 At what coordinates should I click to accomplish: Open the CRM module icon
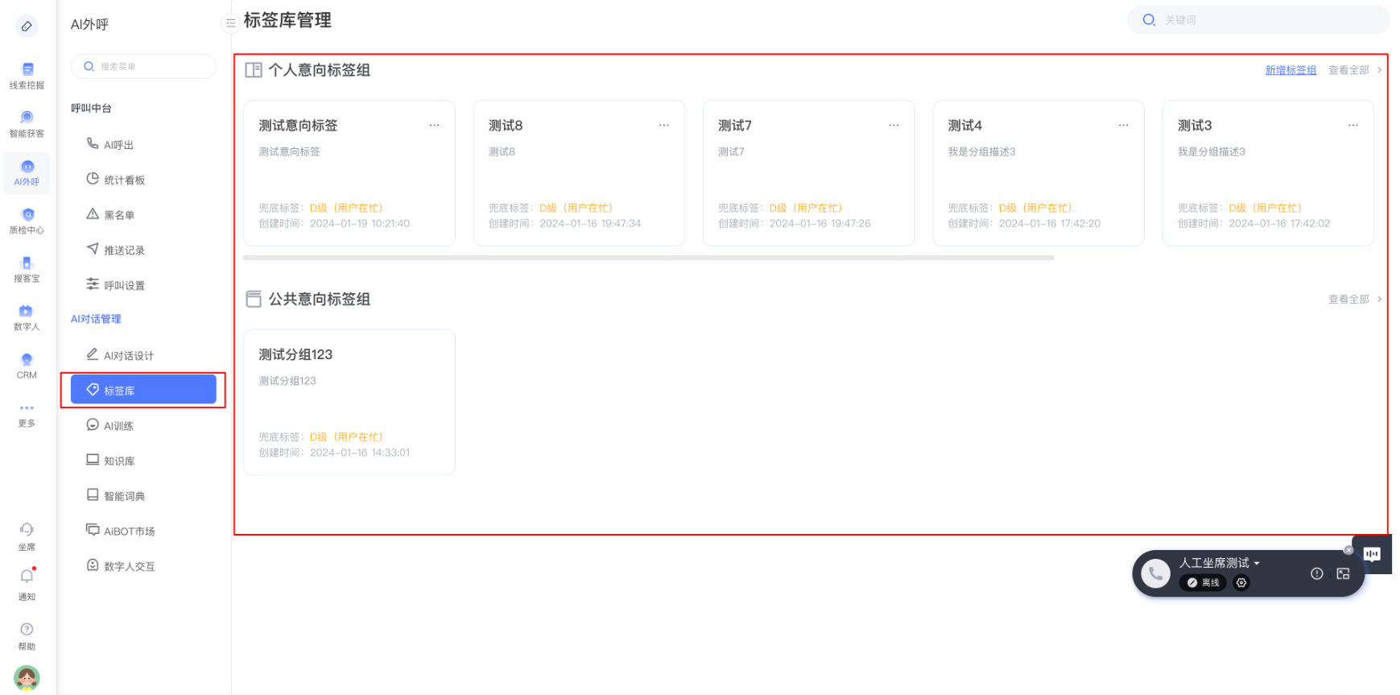[27, 365]
